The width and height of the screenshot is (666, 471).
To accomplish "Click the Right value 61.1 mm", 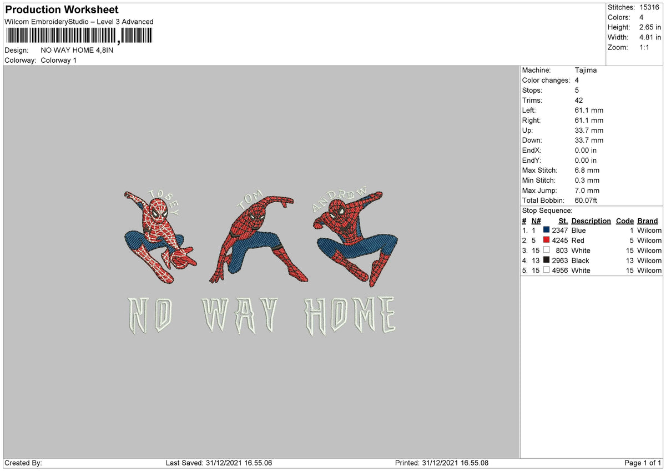I will pyautogui.click(x=589, y=120).
